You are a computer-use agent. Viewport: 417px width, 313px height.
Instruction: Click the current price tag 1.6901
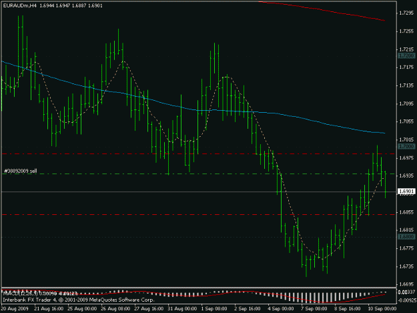pyautogui.click(x=406, y=192)
